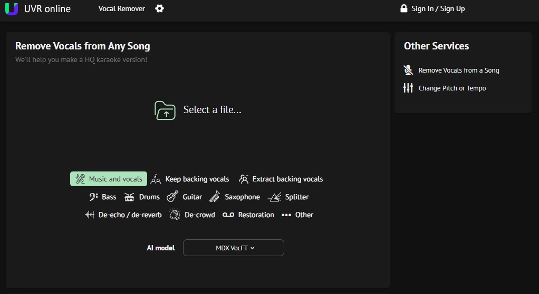The width and height of the screenshot is (539, 294).
Task: Click the folder upload icon
Action: (x=165, y=110)
